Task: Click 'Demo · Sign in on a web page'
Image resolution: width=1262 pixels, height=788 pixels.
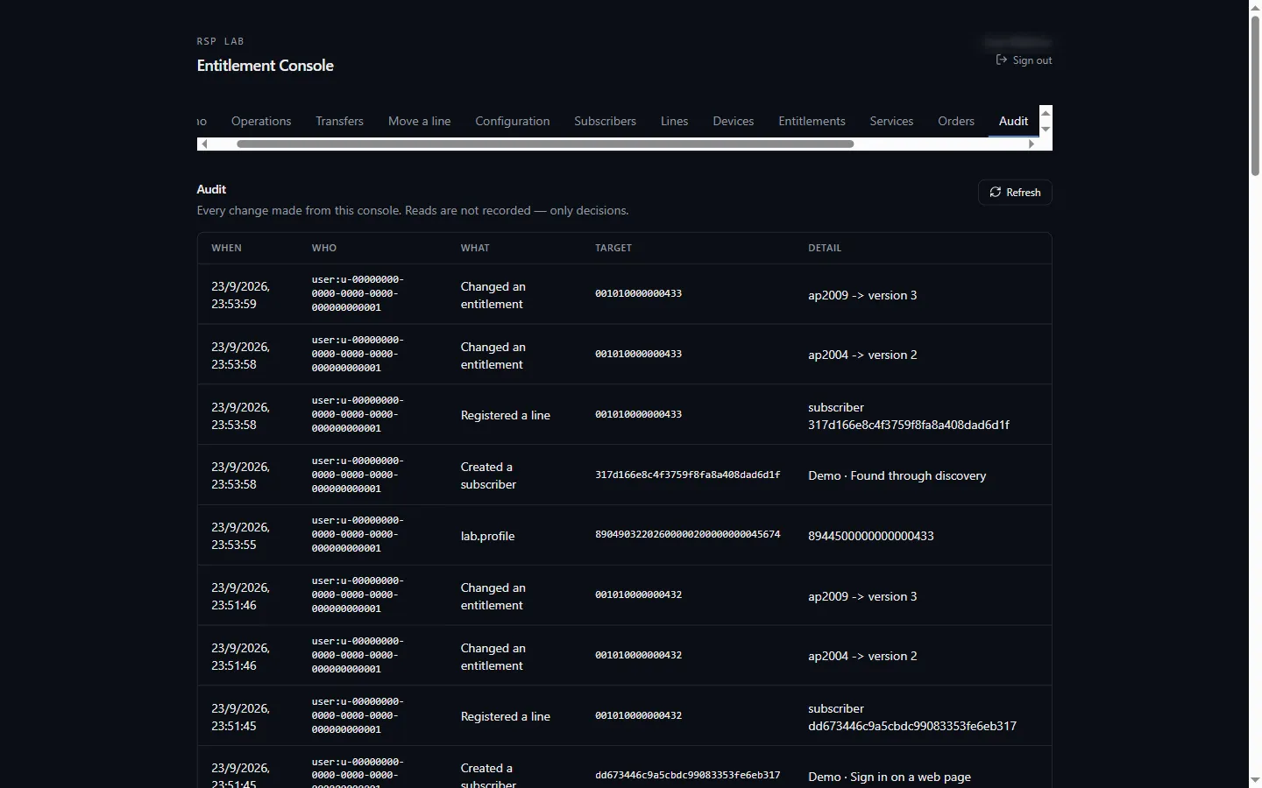Action: tap(890, 777)
